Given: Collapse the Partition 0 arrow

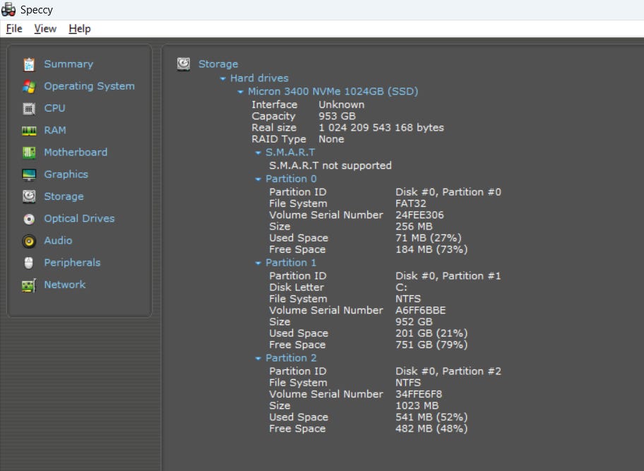Looking at the screenshot, I should pos(258,179).
